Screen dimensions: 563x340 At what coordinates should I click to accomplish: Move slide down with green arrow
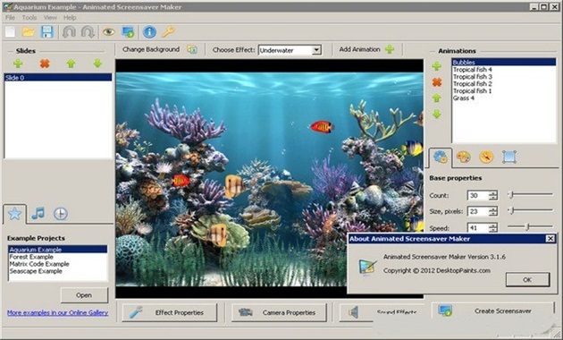(x=97, y=64)
